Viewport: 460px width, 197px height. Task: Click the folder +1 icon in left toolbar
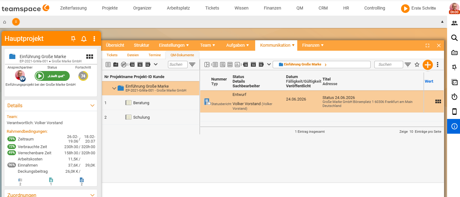click(x=116, y=65)
